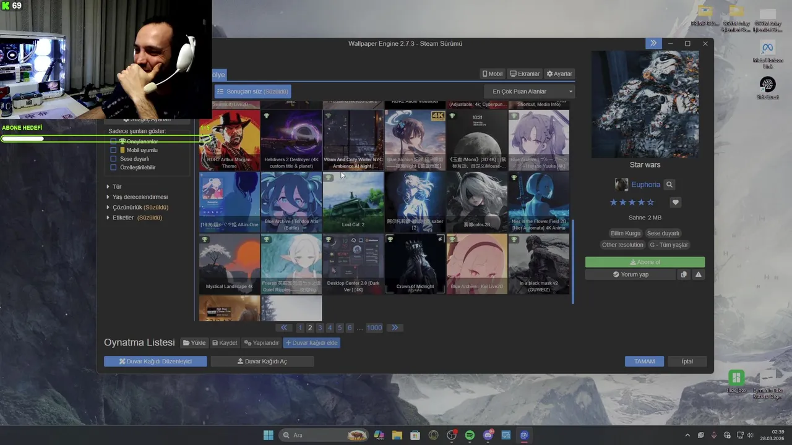The image size is (792, 445).
Task: Click the heart favorite icon for Star wars
Action: (675, 202)
